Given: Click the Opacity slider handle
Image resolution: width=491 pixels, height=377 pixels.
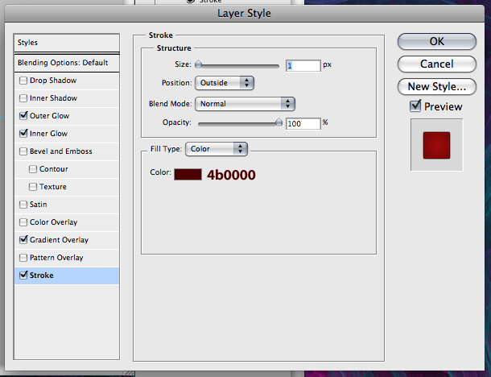Looking at the screenshot, I should point(279,122).
